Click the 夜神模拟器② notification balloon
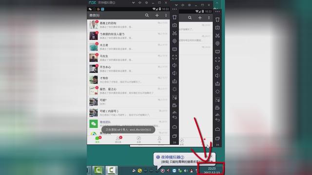312x175 pixels. click(184, 159)
